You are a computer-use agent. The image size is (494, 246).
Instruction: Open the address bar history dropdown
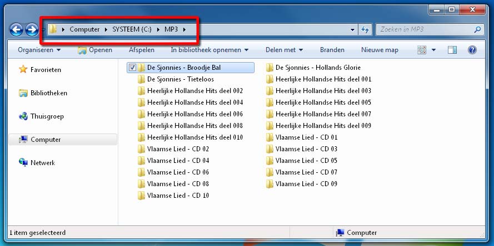point(352,29)
